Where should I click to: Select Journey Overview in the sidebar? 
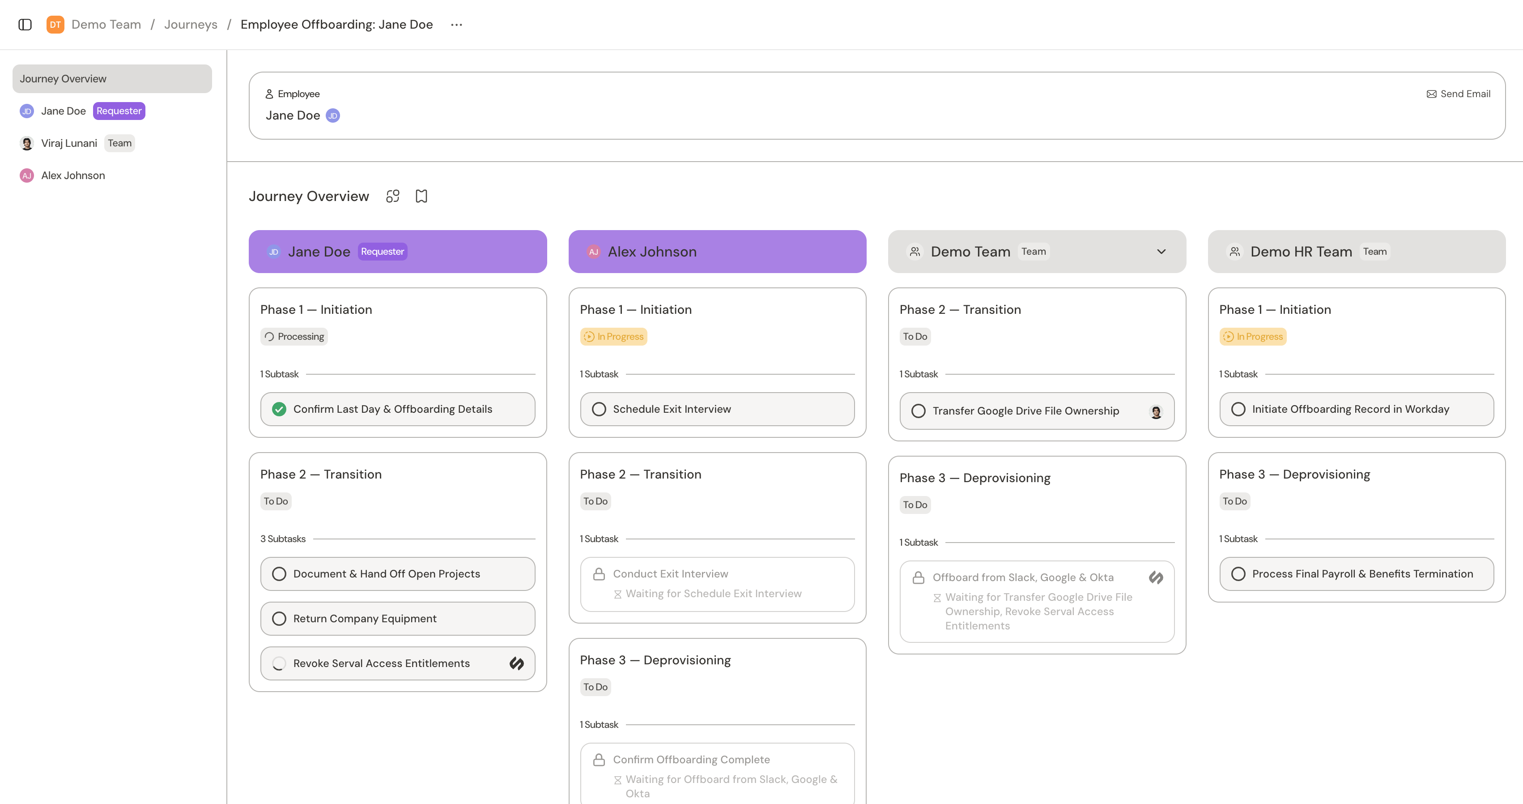click(112, 79)
